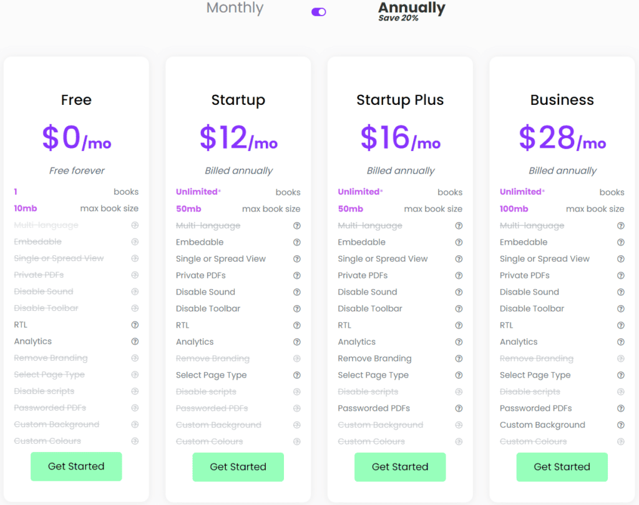Open help icon for Analytics in Free plan

tap(135, 341)
